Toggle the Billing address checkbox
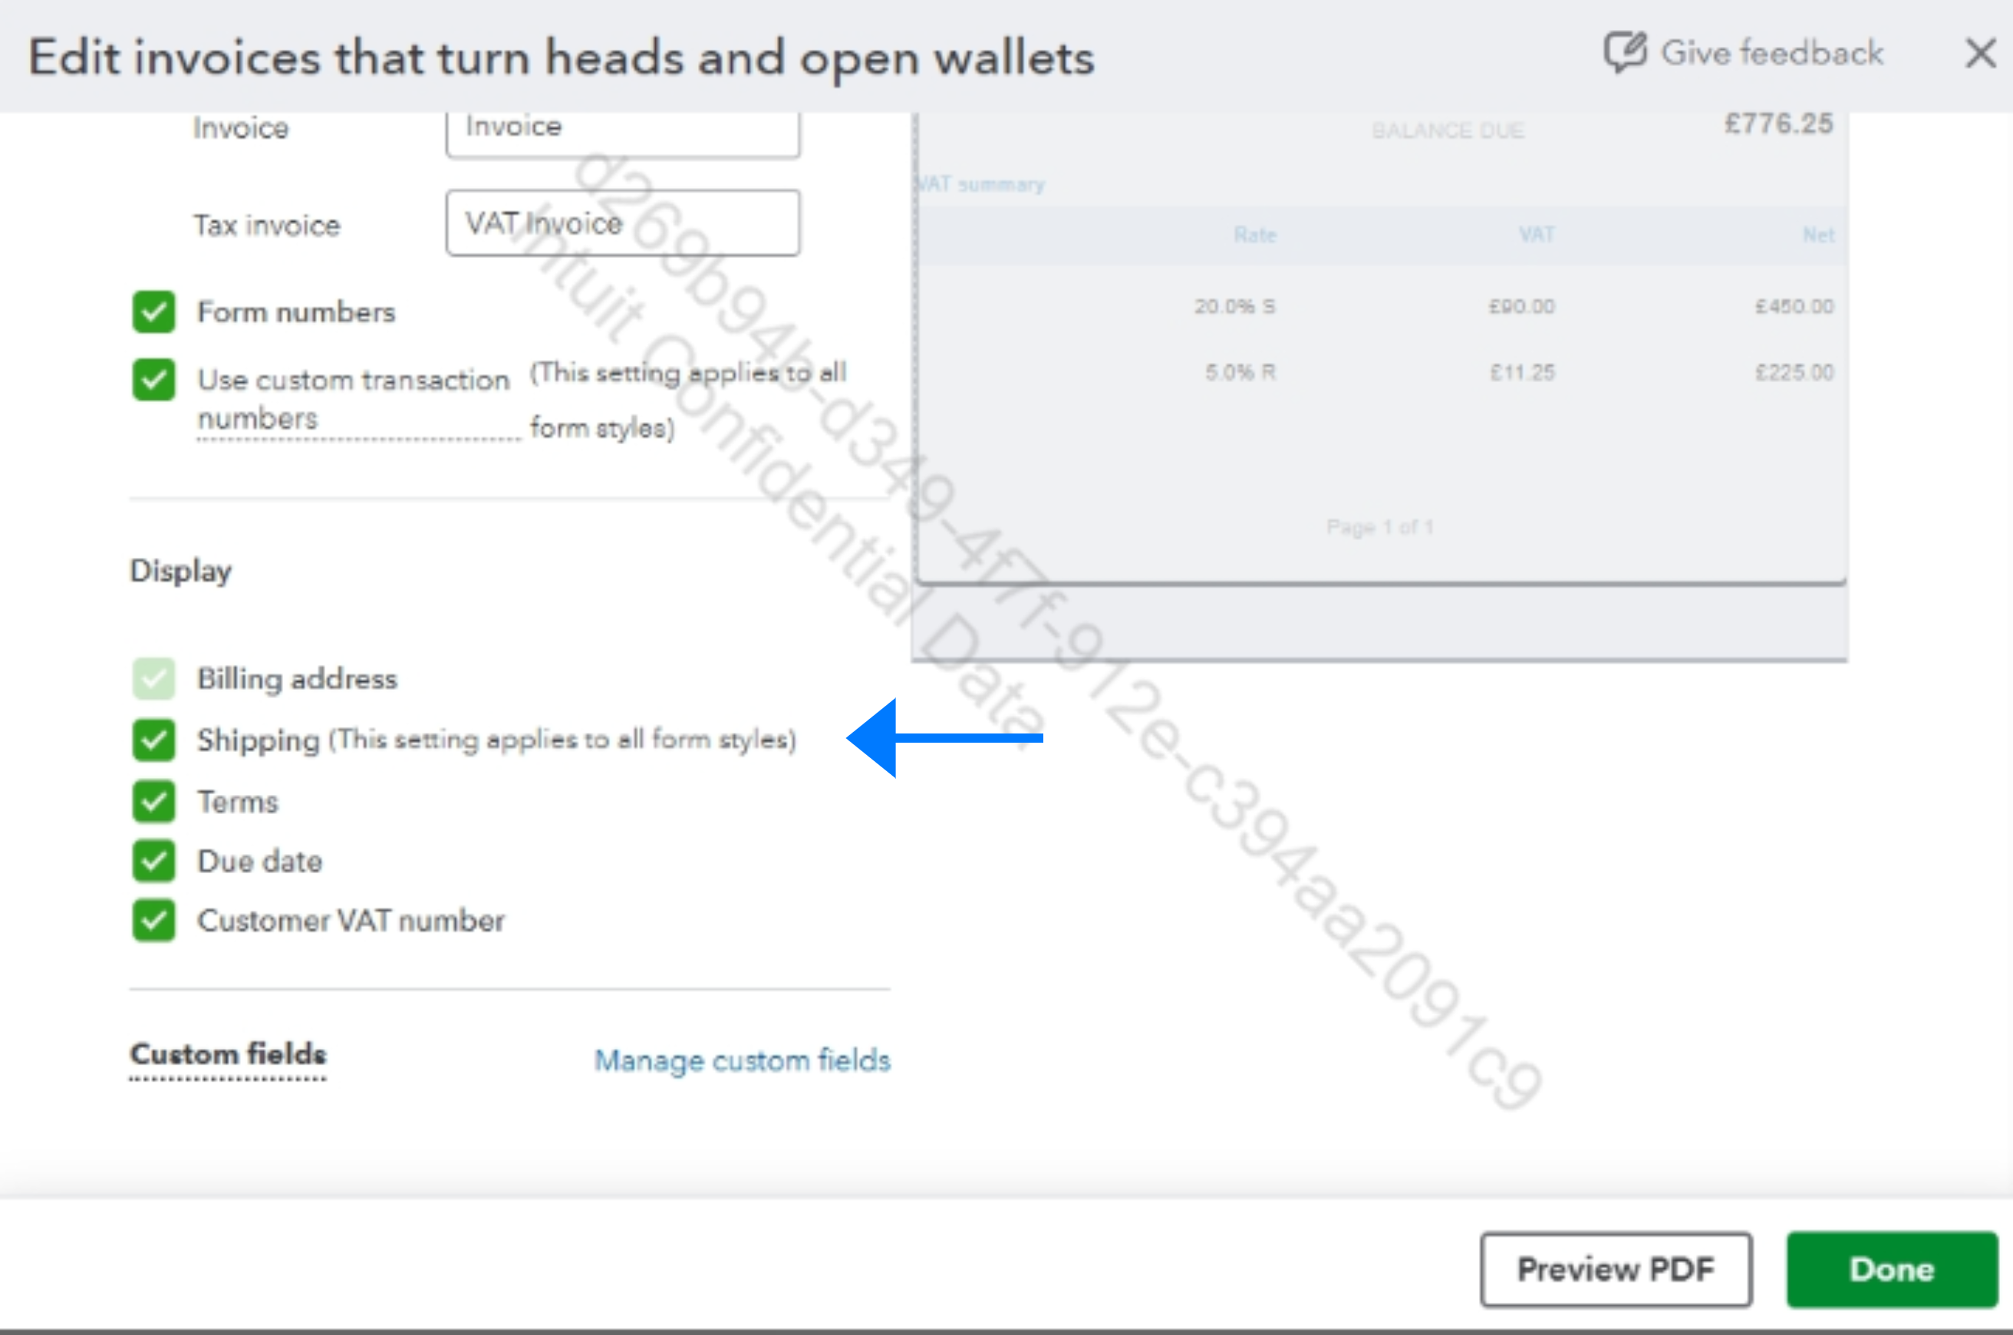The width and height of the screenshot is (2013, 1335). 154,678
